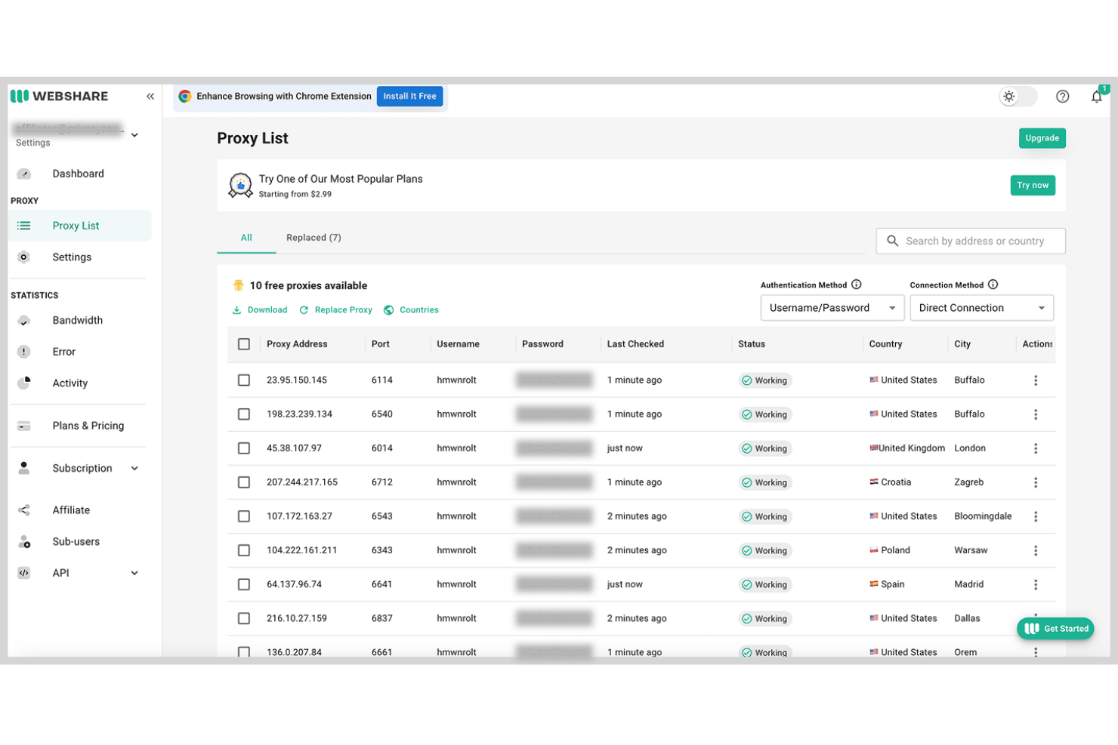Select Proxy List in the sidebar

click(x=79, y=226)
